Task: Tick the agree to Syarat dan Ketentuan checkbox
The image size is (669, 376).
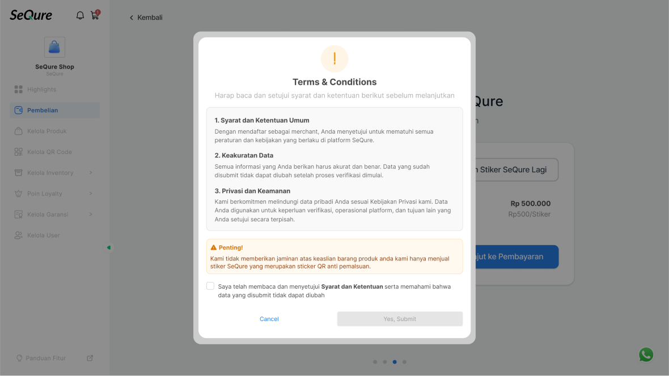Action: 210,286
